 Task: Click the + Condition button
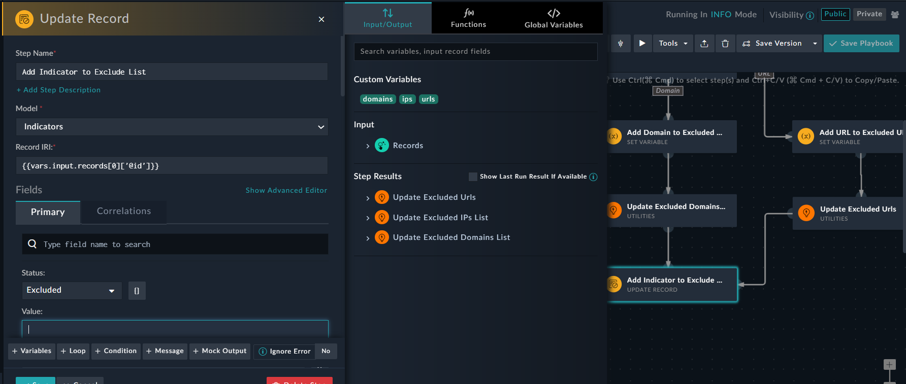pyautogui.click(x=116, y=351)
